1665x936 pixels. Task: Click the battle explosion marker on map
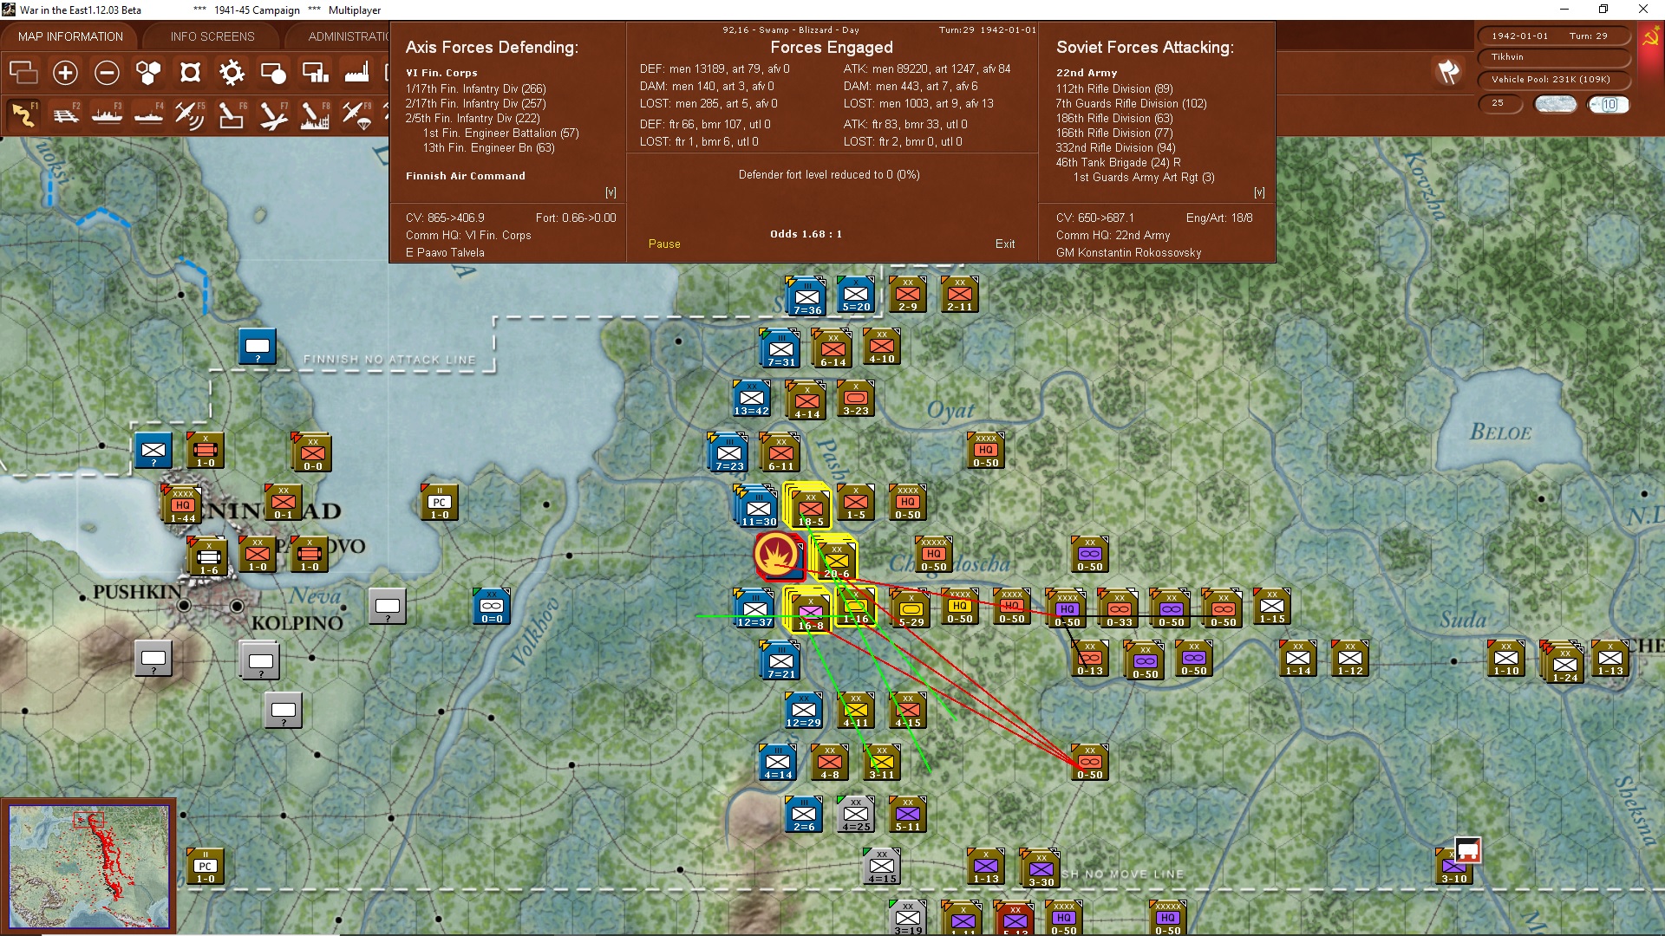778,556
